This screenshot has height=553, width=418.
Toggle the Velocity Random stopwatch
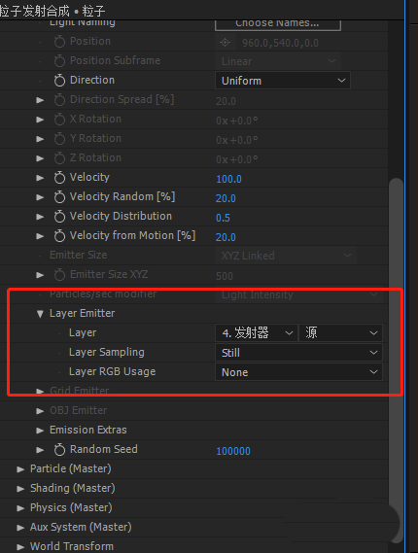tap(59, 196)
